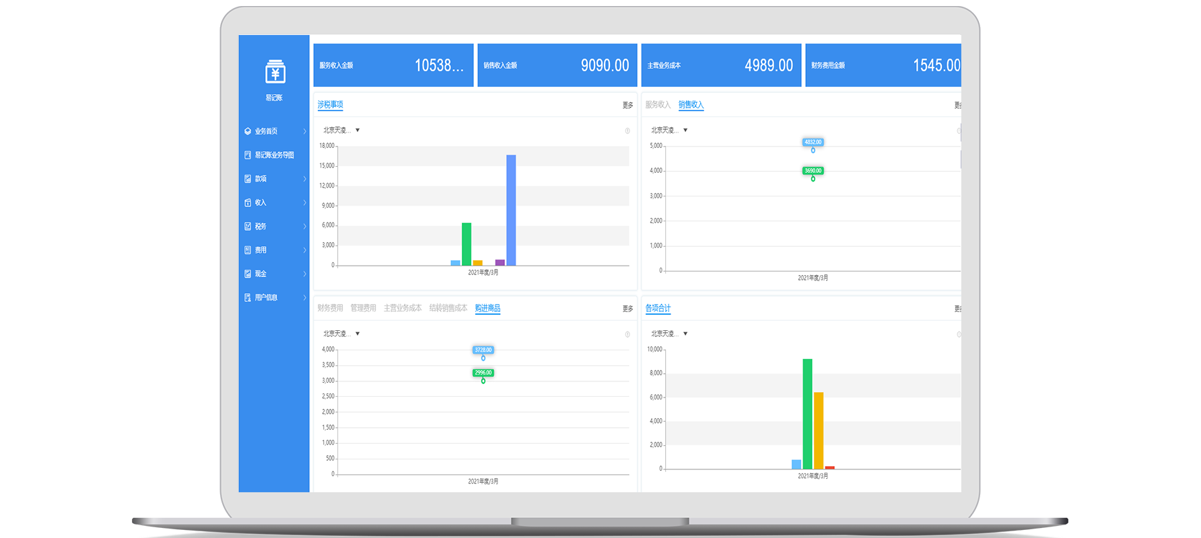Click the tall blue bar in 涉税事项 chart
This screenshot has width=1201, height=538.
click(x=511, y=210)
